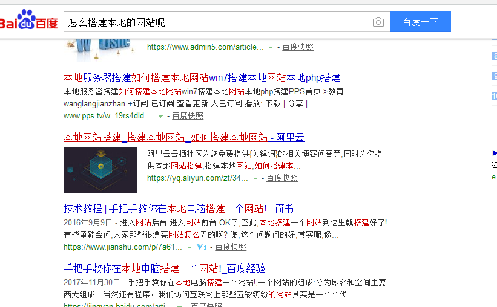The height and width of the screenshot is (307, 497).
Task: Open 技术教程 简书 result title
Action: [179, 208]
